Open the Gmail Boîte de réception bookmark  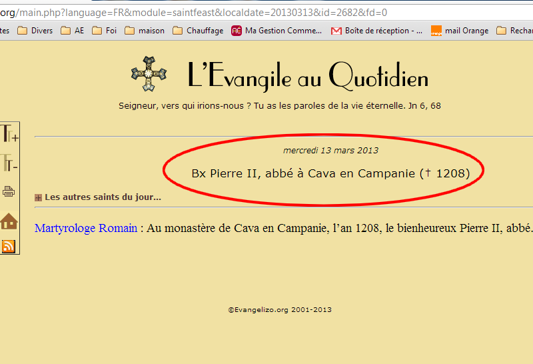click(376, 31)
